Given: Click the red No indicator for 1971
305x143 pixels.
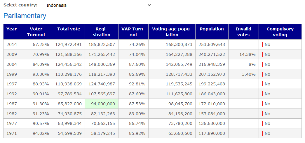Looking at the screenshot, I should click(262, 133).
